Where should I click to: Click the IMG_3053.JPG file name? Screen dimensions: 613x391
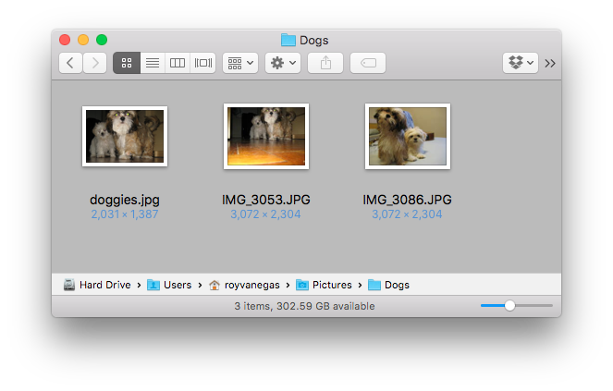tap(266, 200)
